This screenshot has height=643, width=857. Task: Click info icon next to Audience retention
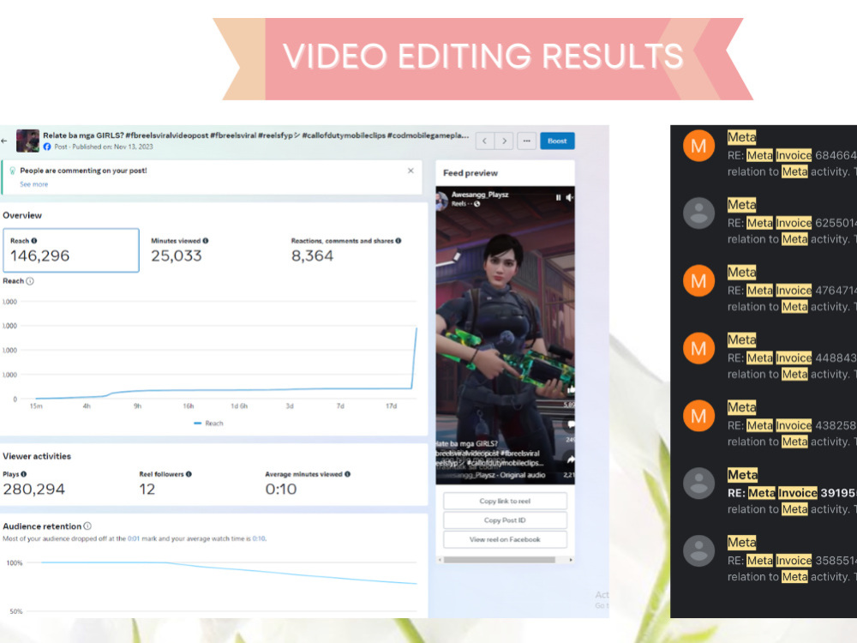pos(87,526)
